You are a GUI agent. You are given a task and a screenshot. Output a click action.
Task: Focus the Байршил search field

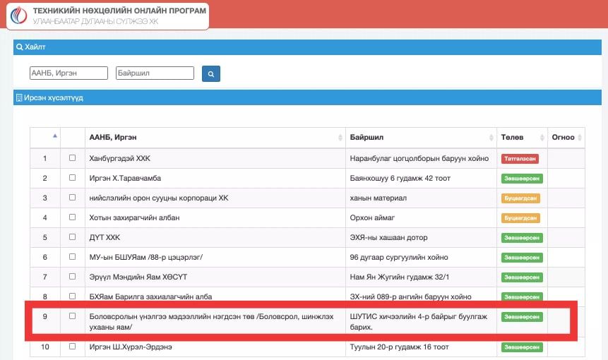[x=155, y=73]
